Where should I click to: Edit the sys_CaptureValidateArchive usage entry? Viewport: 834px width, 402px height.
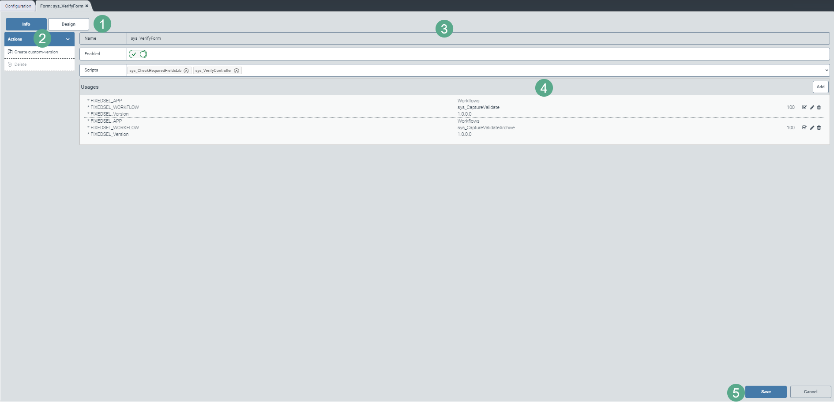click(x=812, y=128)
